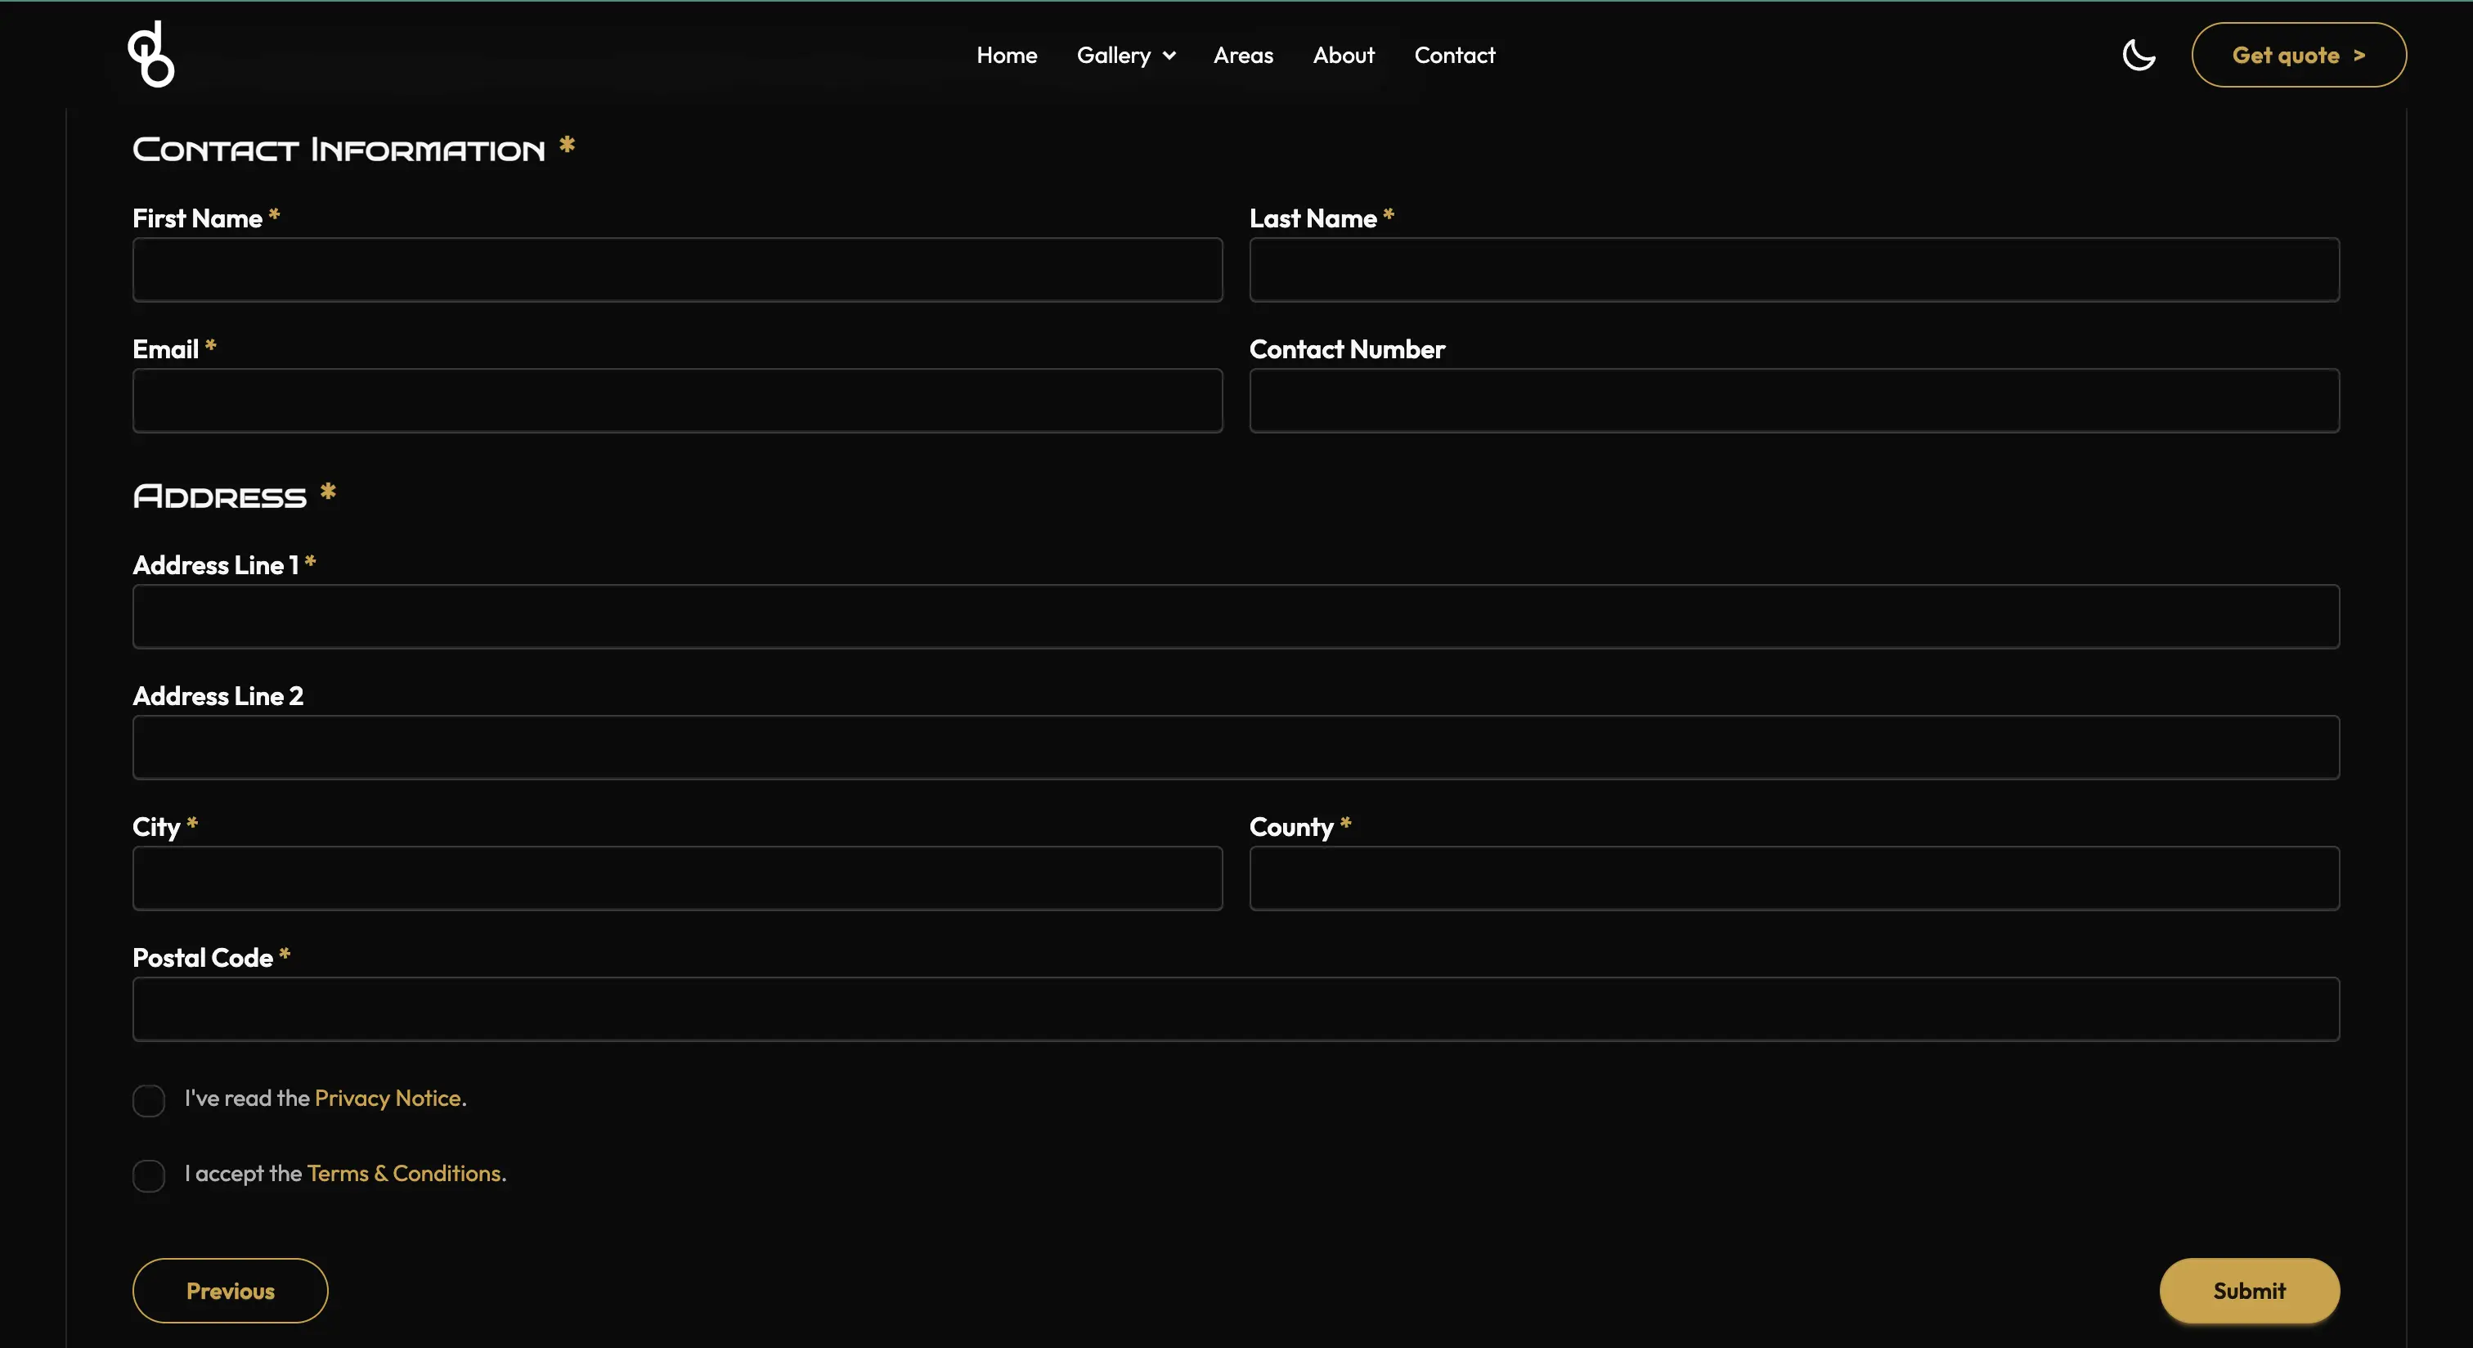Click the Last Name input field
This screenshot has width=2473, height=1348.
tap(1793, 271)
